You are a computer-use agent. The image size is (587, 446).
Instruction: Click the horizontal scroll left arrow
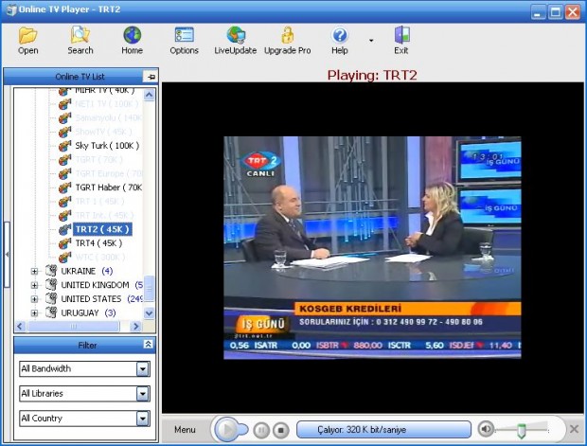[21, 327]
